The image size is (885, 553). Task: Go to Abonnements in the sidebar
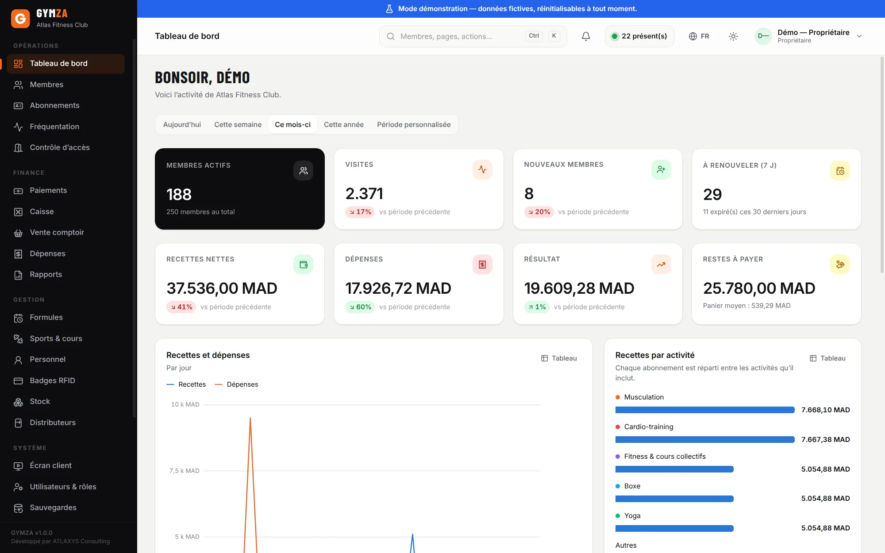point(65,105)
